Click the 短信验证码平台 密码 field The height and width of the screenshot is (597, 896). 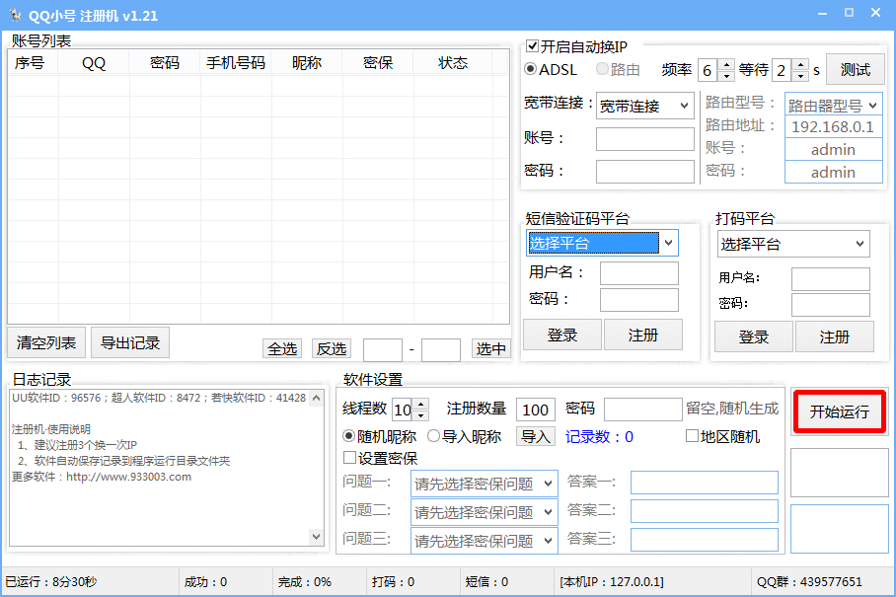click(x=638, y=300)
